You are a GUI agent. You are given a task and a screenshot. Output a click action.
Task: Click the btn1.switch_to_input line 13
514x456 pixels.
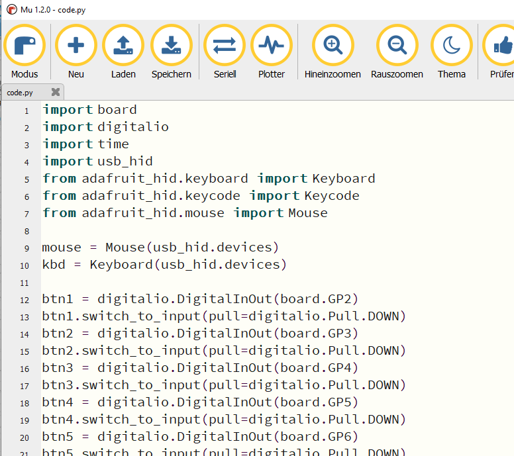pyautogui.click(x=224, y=316)
